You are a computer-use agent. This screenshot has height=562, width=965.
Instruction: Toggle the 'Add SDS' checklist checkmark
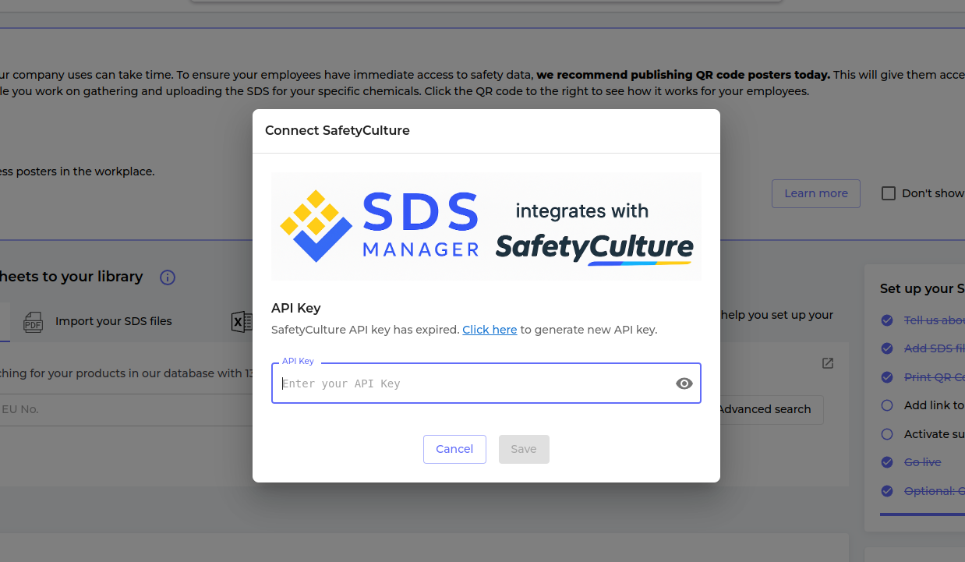887,348
